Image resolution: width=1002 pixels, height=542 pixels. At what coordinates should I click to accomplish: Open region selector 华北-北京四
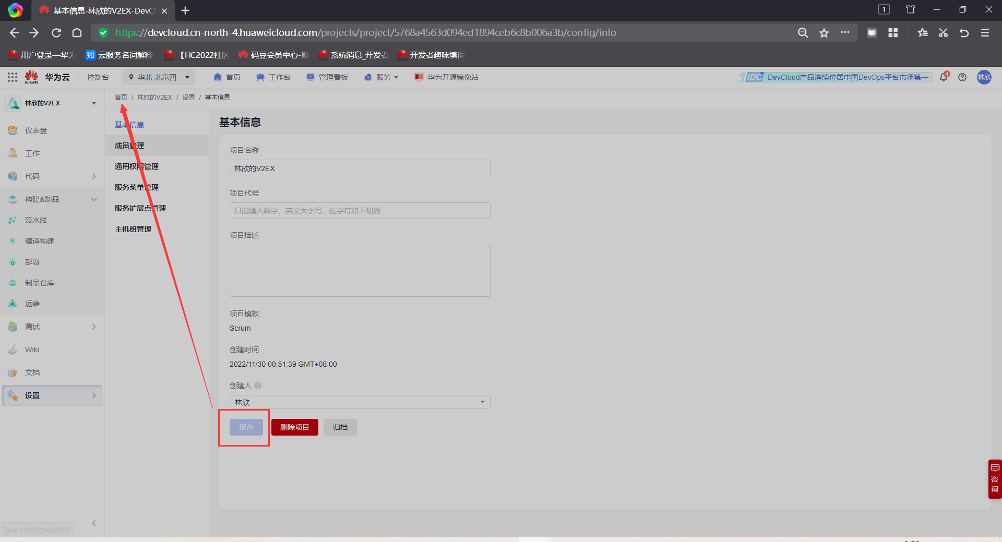click(158, 77)
